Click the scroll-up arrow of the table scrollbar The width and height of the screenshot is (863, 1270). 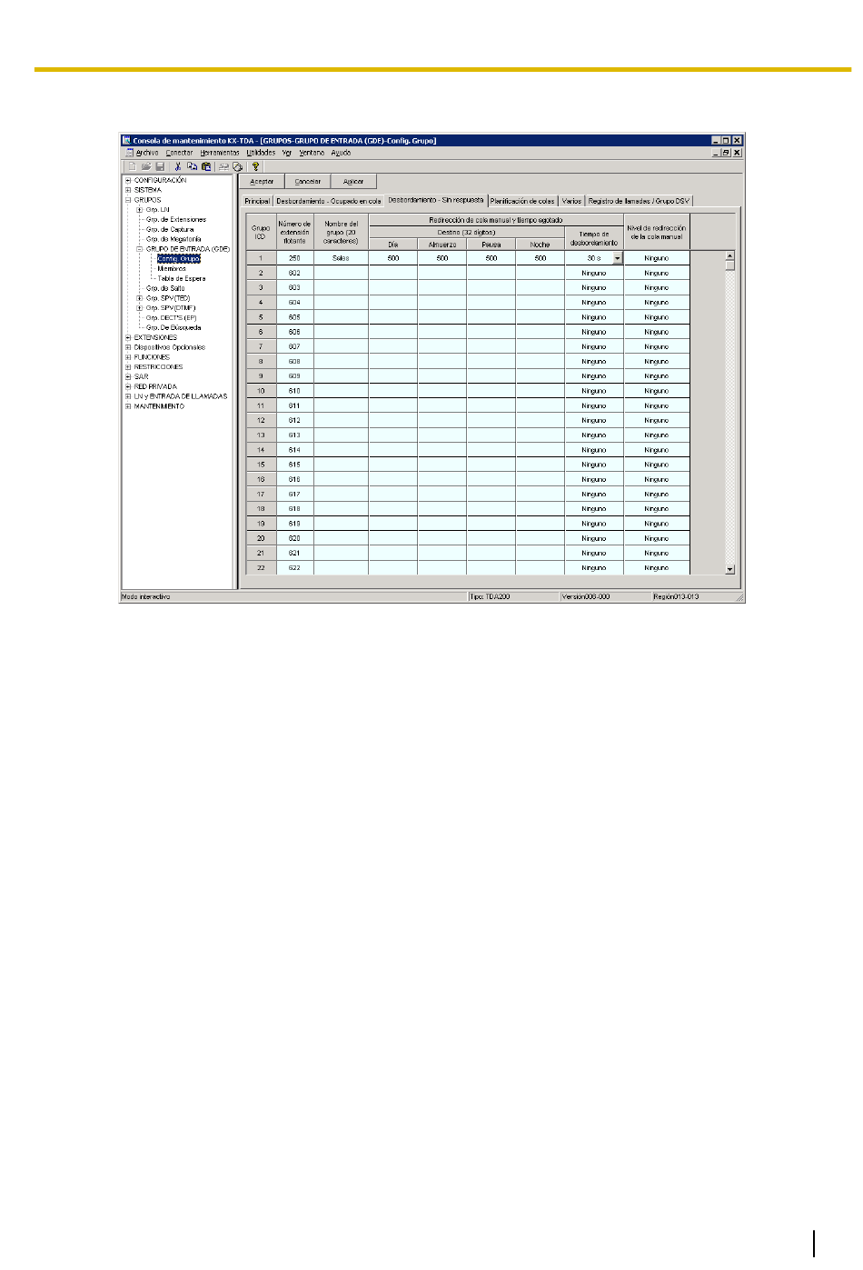(x=729, y=256)
